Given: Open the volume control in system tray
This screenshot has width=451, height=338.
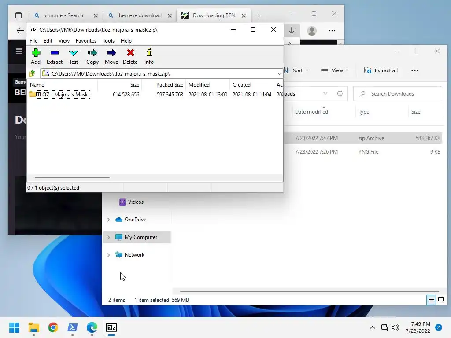Looking at the screenshot, I should 396,327.
